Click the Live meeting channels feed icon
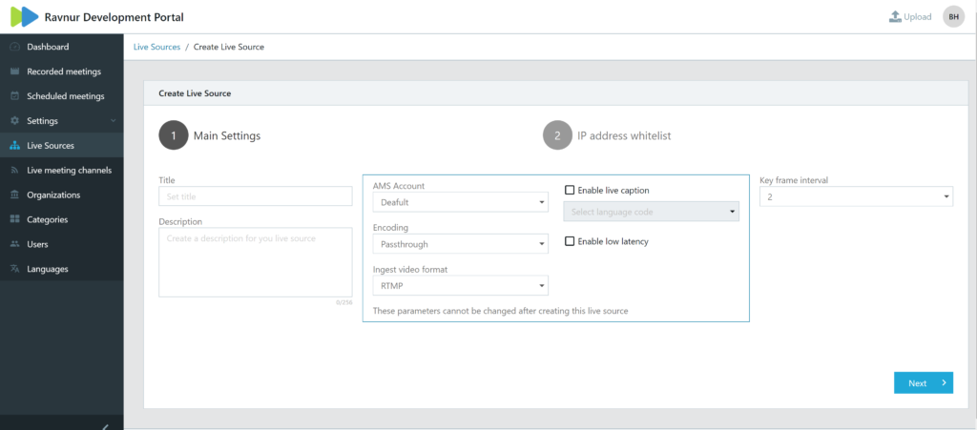977x430 pixels. (x=14, y=171)
